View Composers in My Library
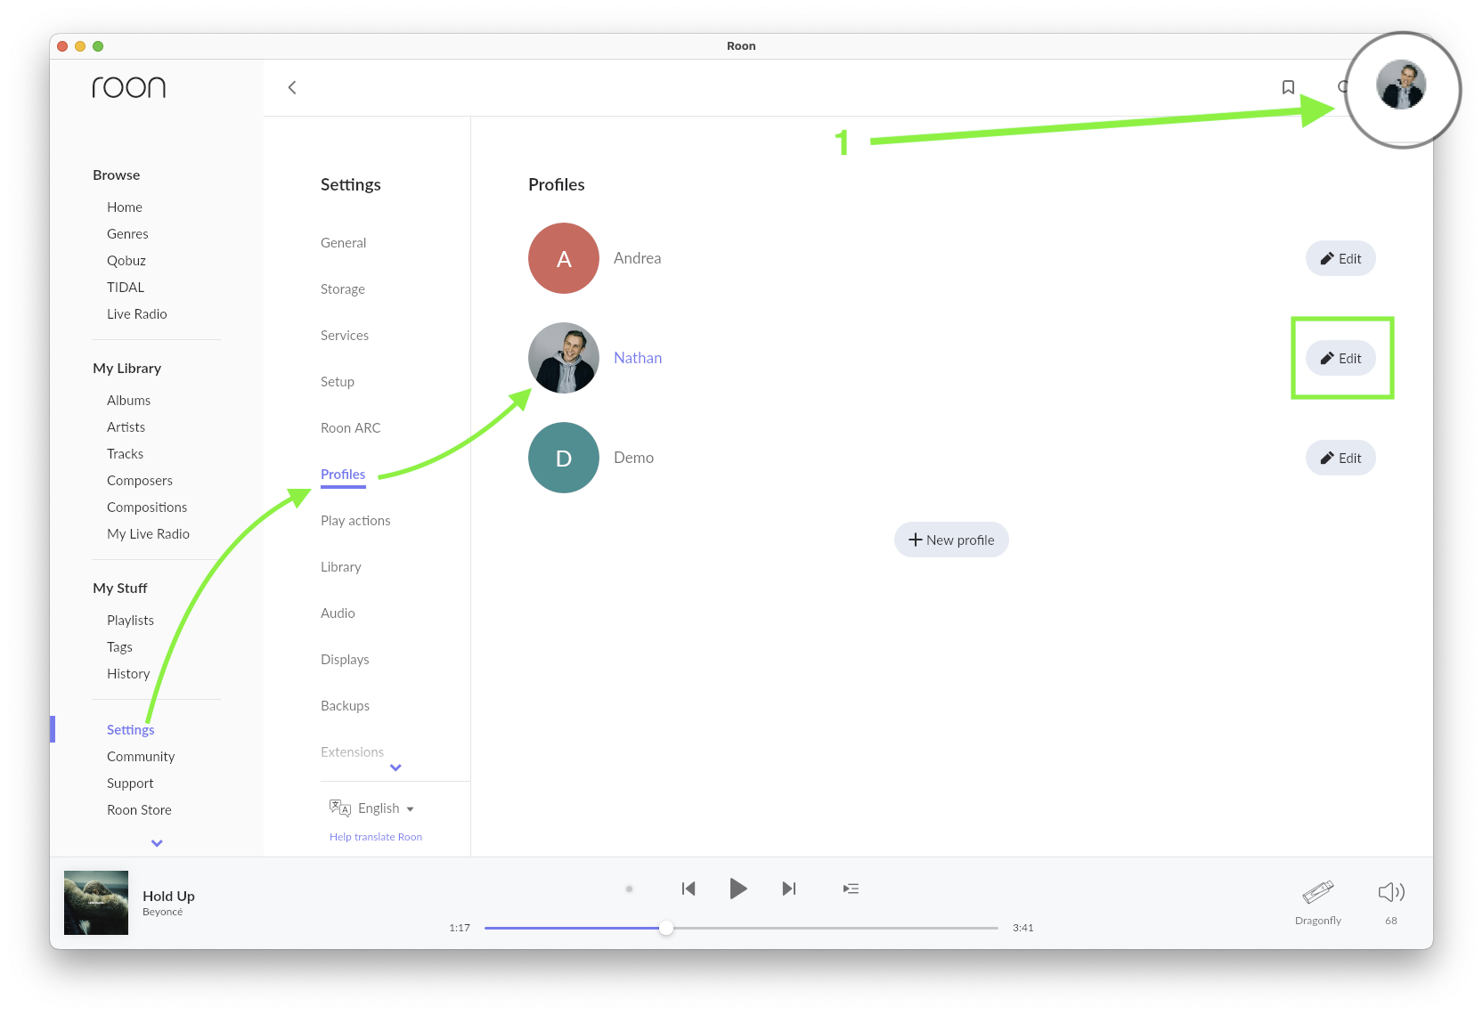Viewport: 1483px width, 1015px height. coord(140,481)
